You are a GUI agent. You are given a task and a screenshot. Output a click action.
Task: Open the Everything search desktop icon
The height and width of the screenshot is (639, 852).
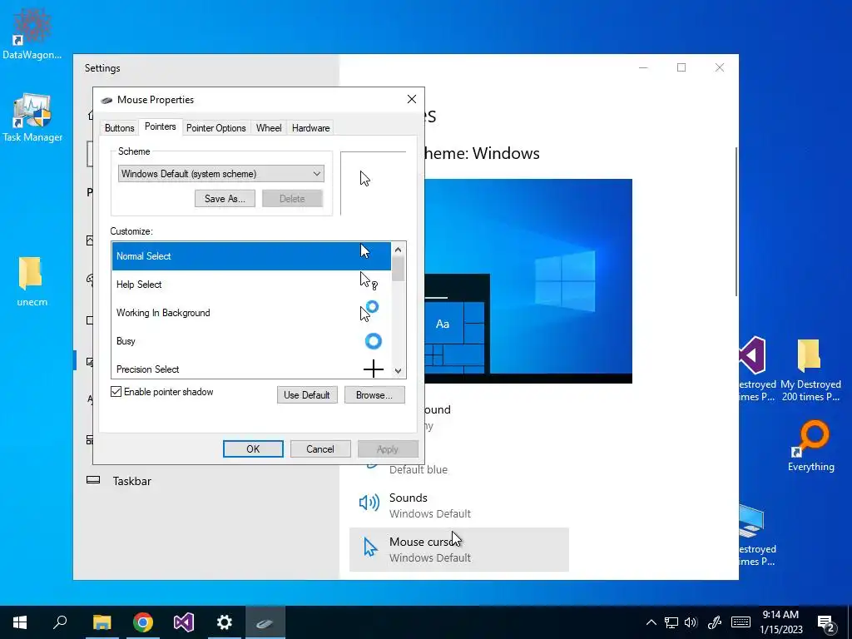click(810, 446)
